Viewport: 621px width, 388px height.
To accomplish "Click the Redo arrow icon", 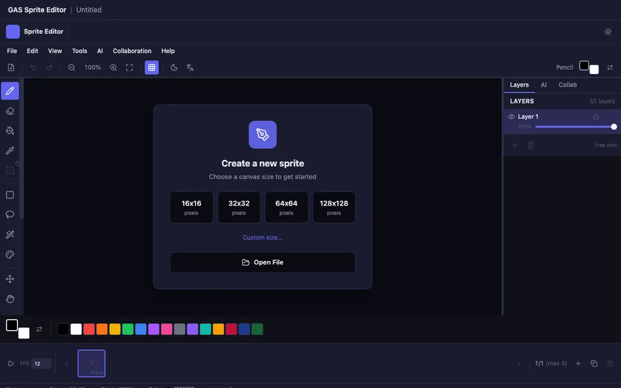I will (x=49, y=68).
